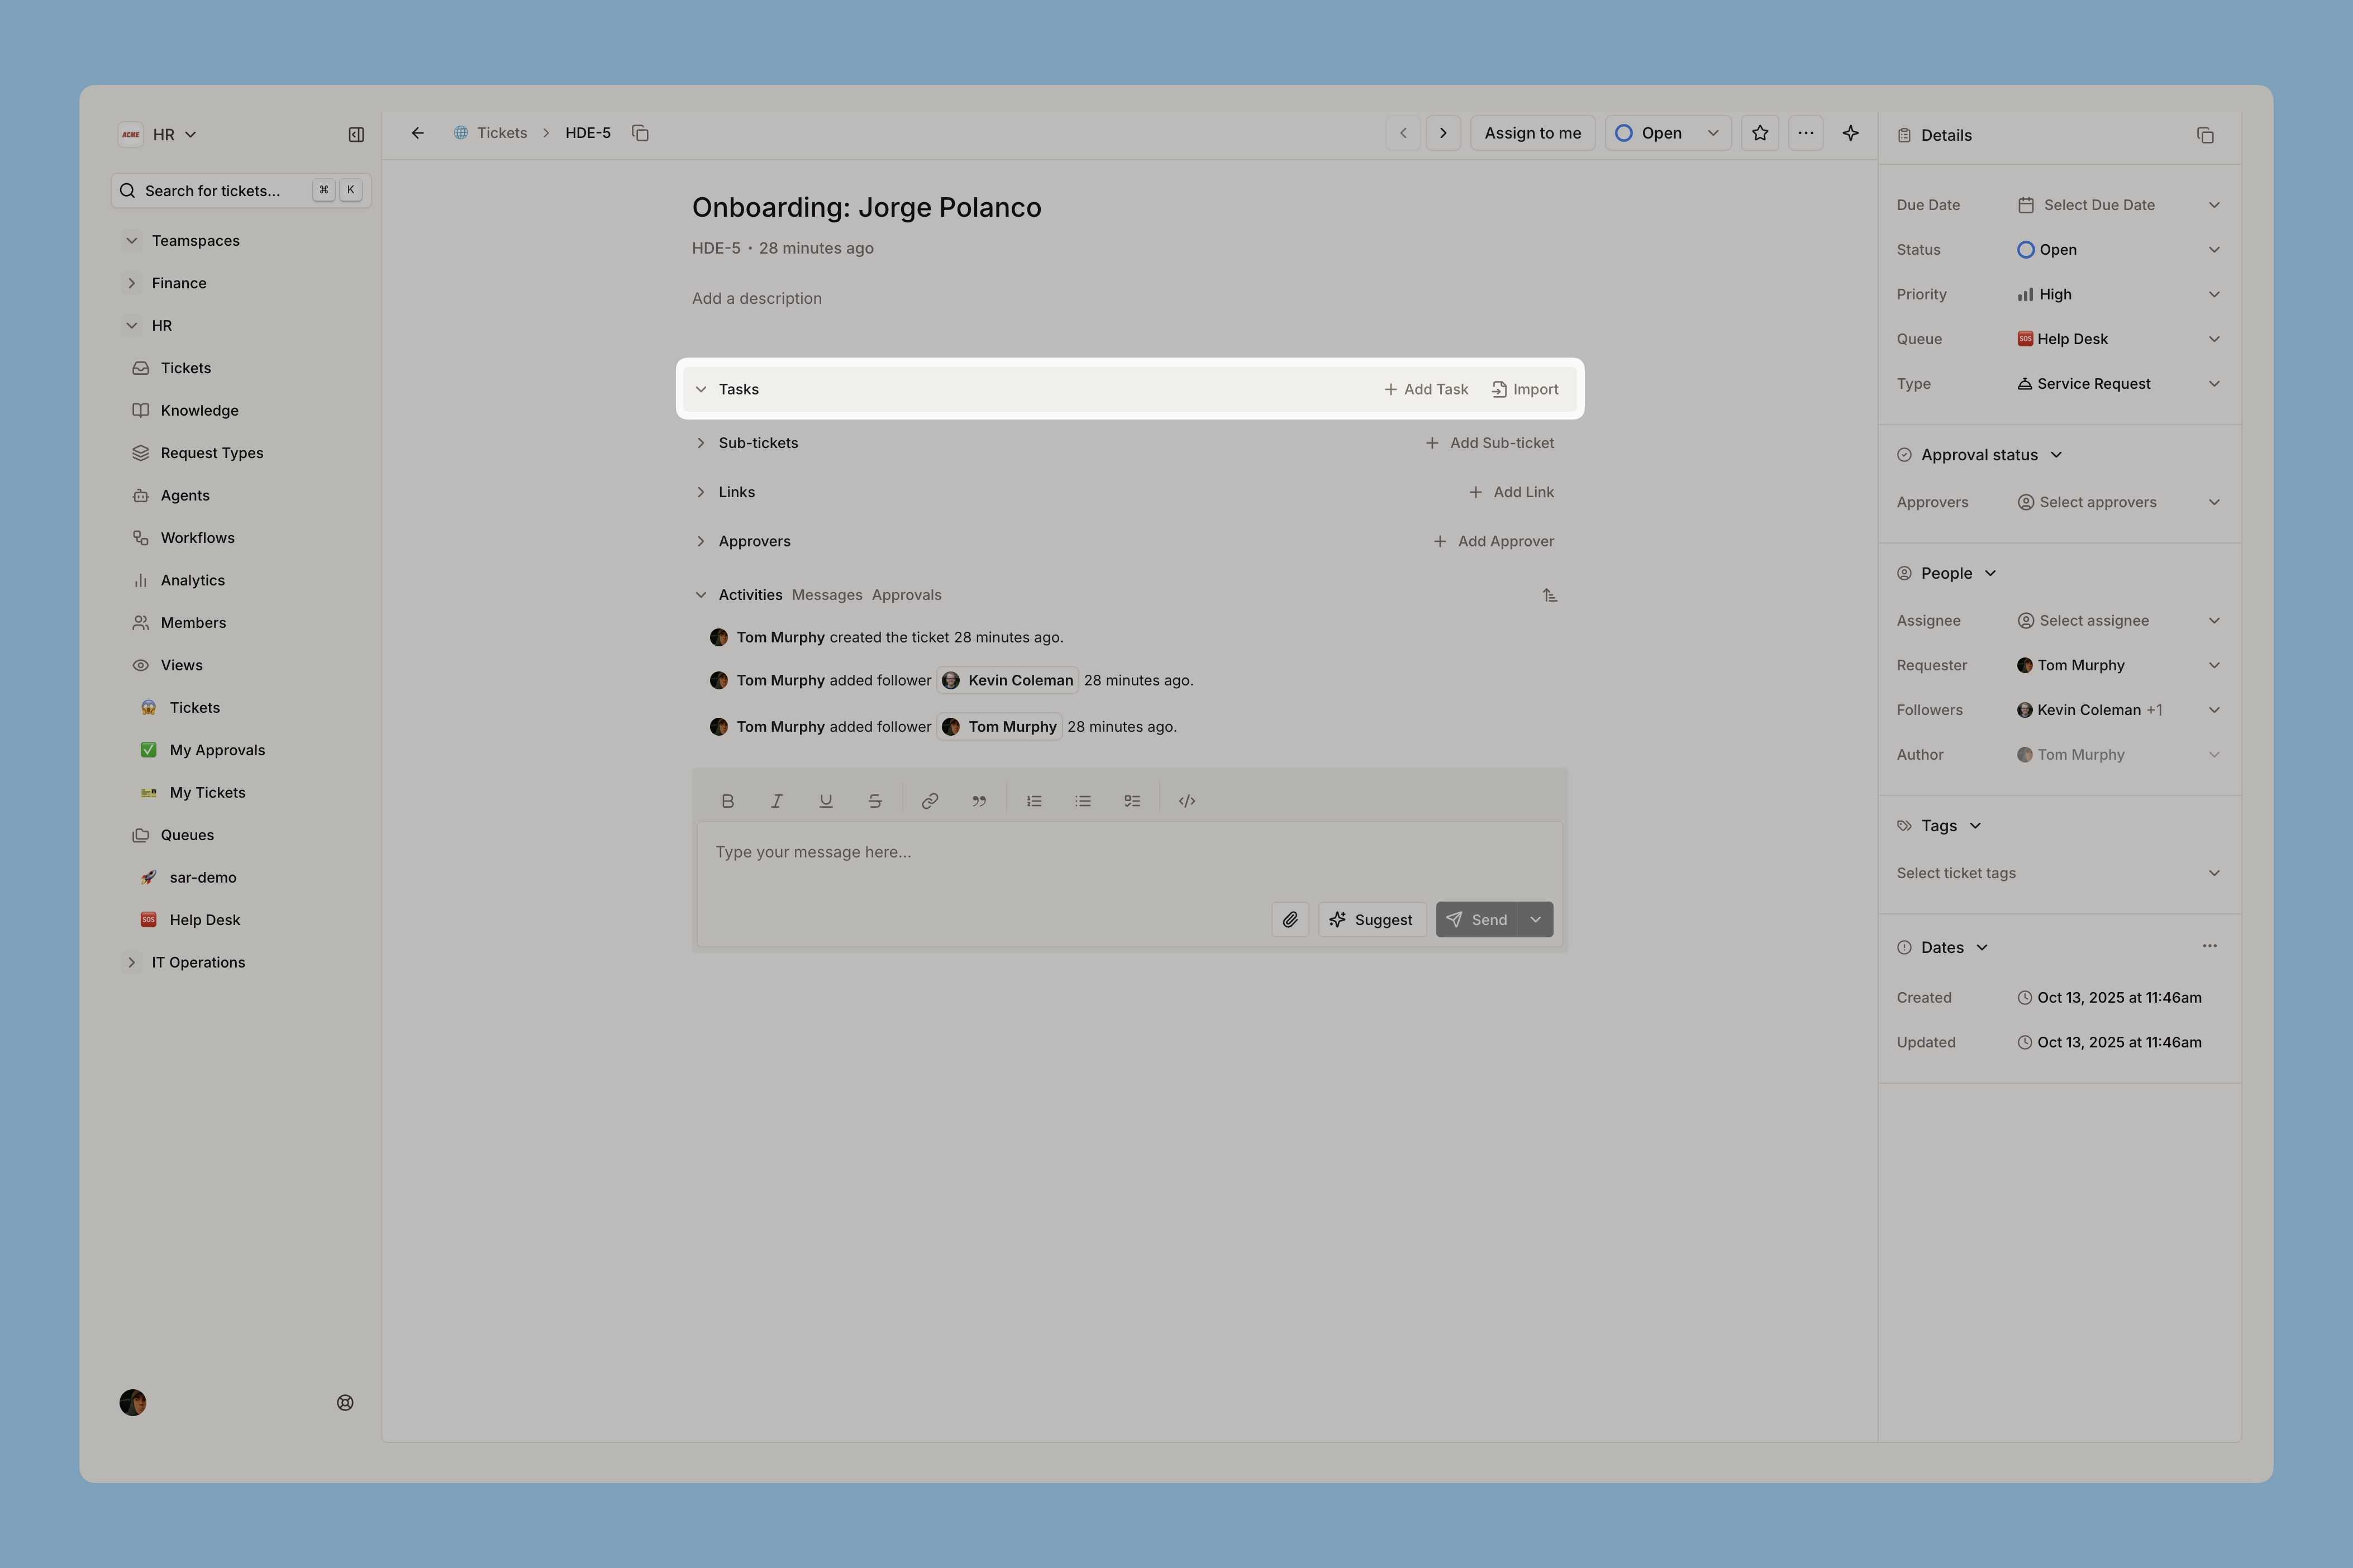Click the activity sort order icon
This screenshot has width=2353, height=1568.
tap(1549, 595)
